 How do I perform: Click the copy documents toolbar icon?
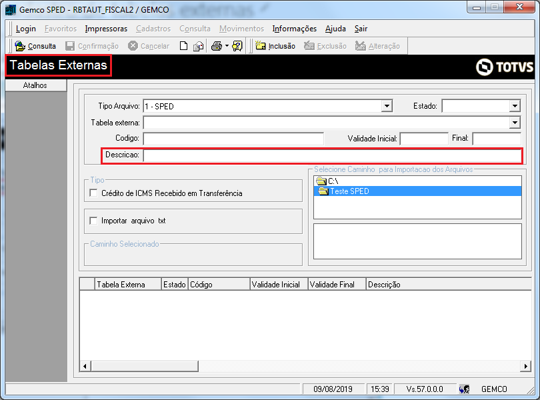point(199,46)
